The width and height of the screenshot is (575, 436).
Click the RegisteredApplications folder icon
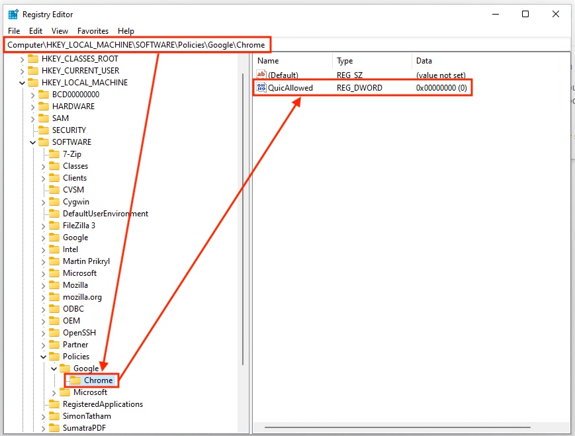(54, 404)
